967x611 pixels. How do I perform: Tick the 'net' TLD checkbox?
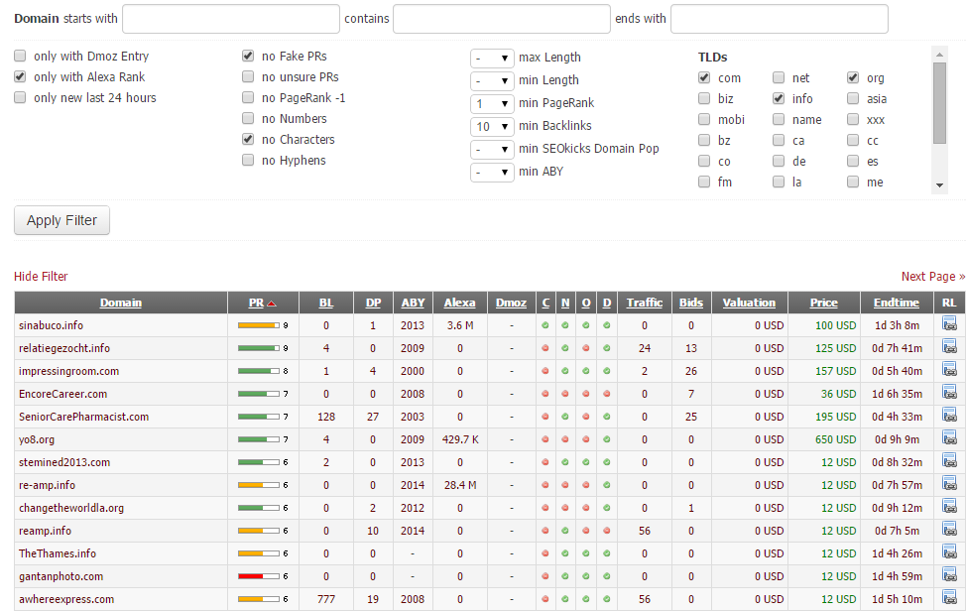pos(779,77)
